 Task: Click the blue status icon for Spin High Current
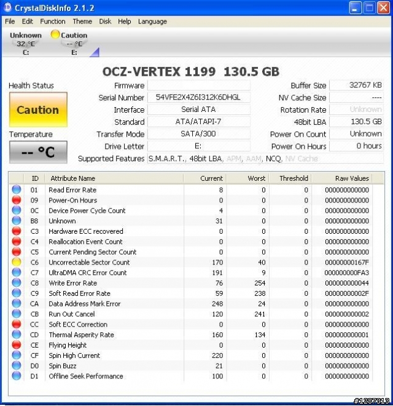(x=17, y=356)
